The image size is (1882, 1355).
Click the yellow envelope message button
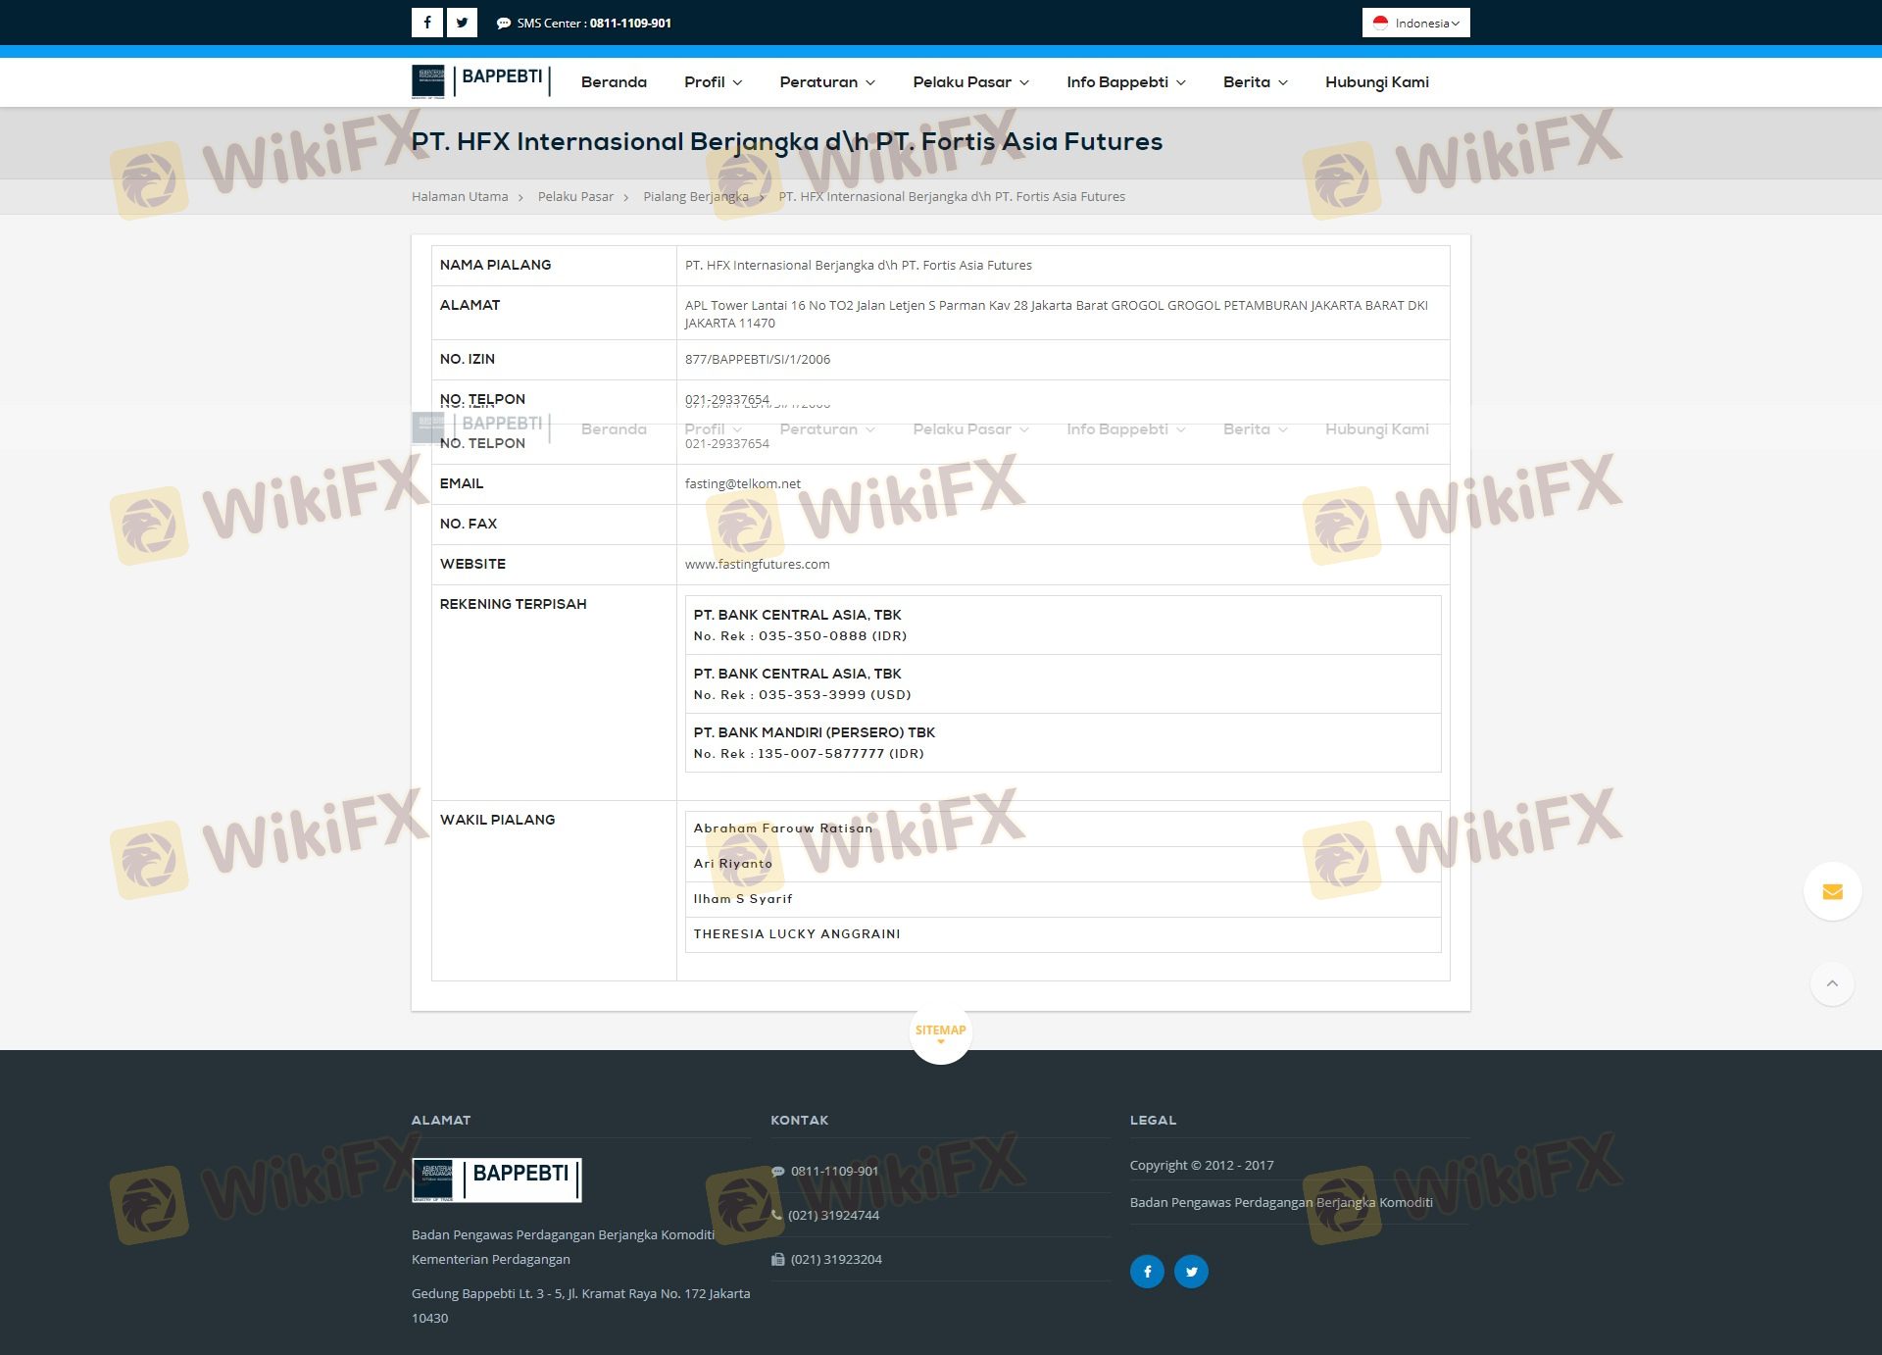pos(1832,891)
